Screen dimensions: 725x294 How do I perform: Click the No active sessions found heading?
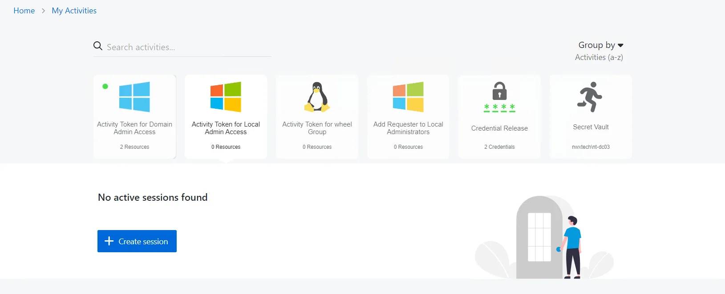coord(153,197)
